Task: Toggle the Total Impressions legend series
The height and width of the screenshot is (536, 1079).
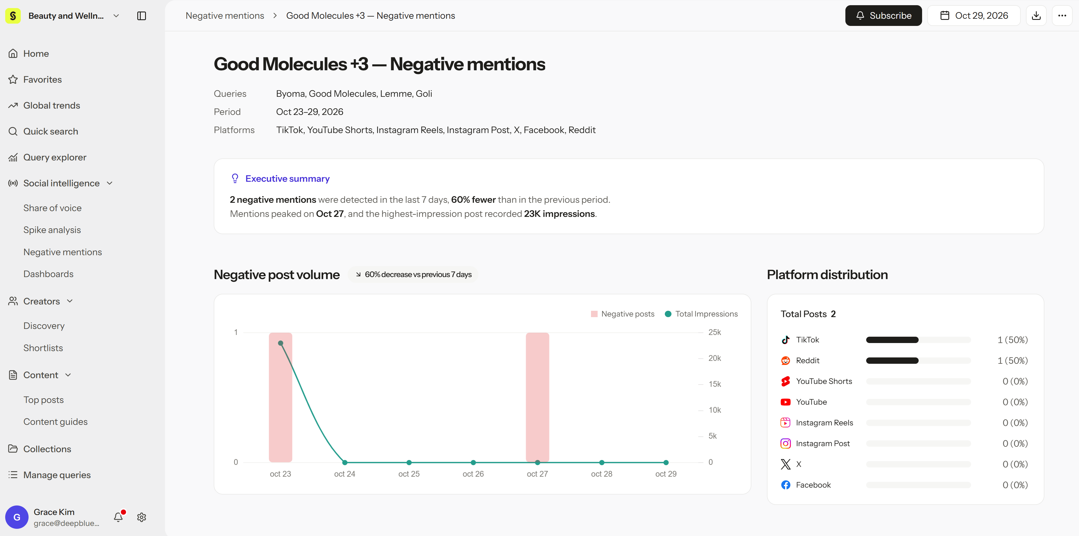Action: coord(701,314)
